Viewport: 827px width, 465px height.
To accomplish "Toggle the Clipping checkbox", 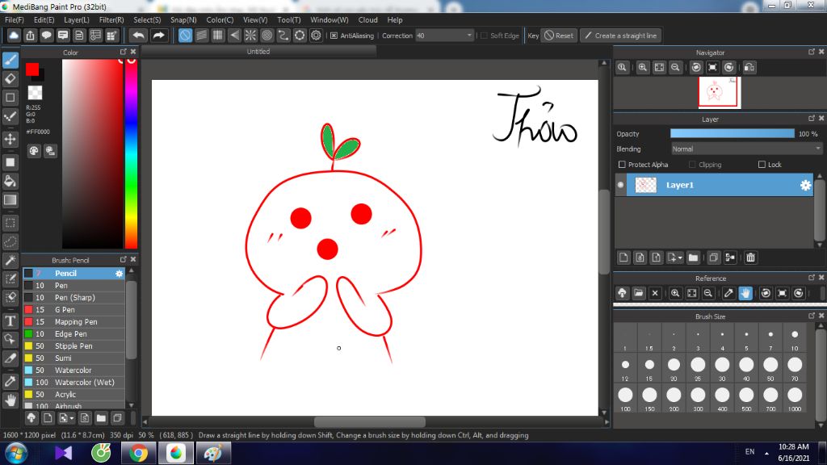I will 692,165.
